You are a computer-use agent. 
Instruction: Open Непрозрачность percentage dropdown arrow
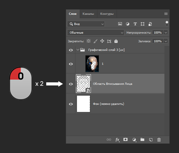click(x=166, y=33)
